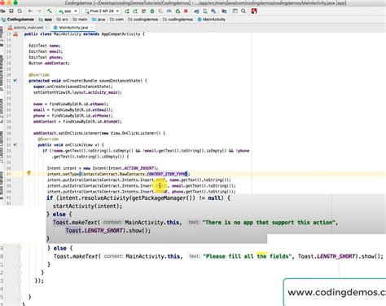Image resolution: width=386 pixels, height=306 pixels.
Task: Click the override gutter icon beside onCreate
Action: tap(15, 81)
